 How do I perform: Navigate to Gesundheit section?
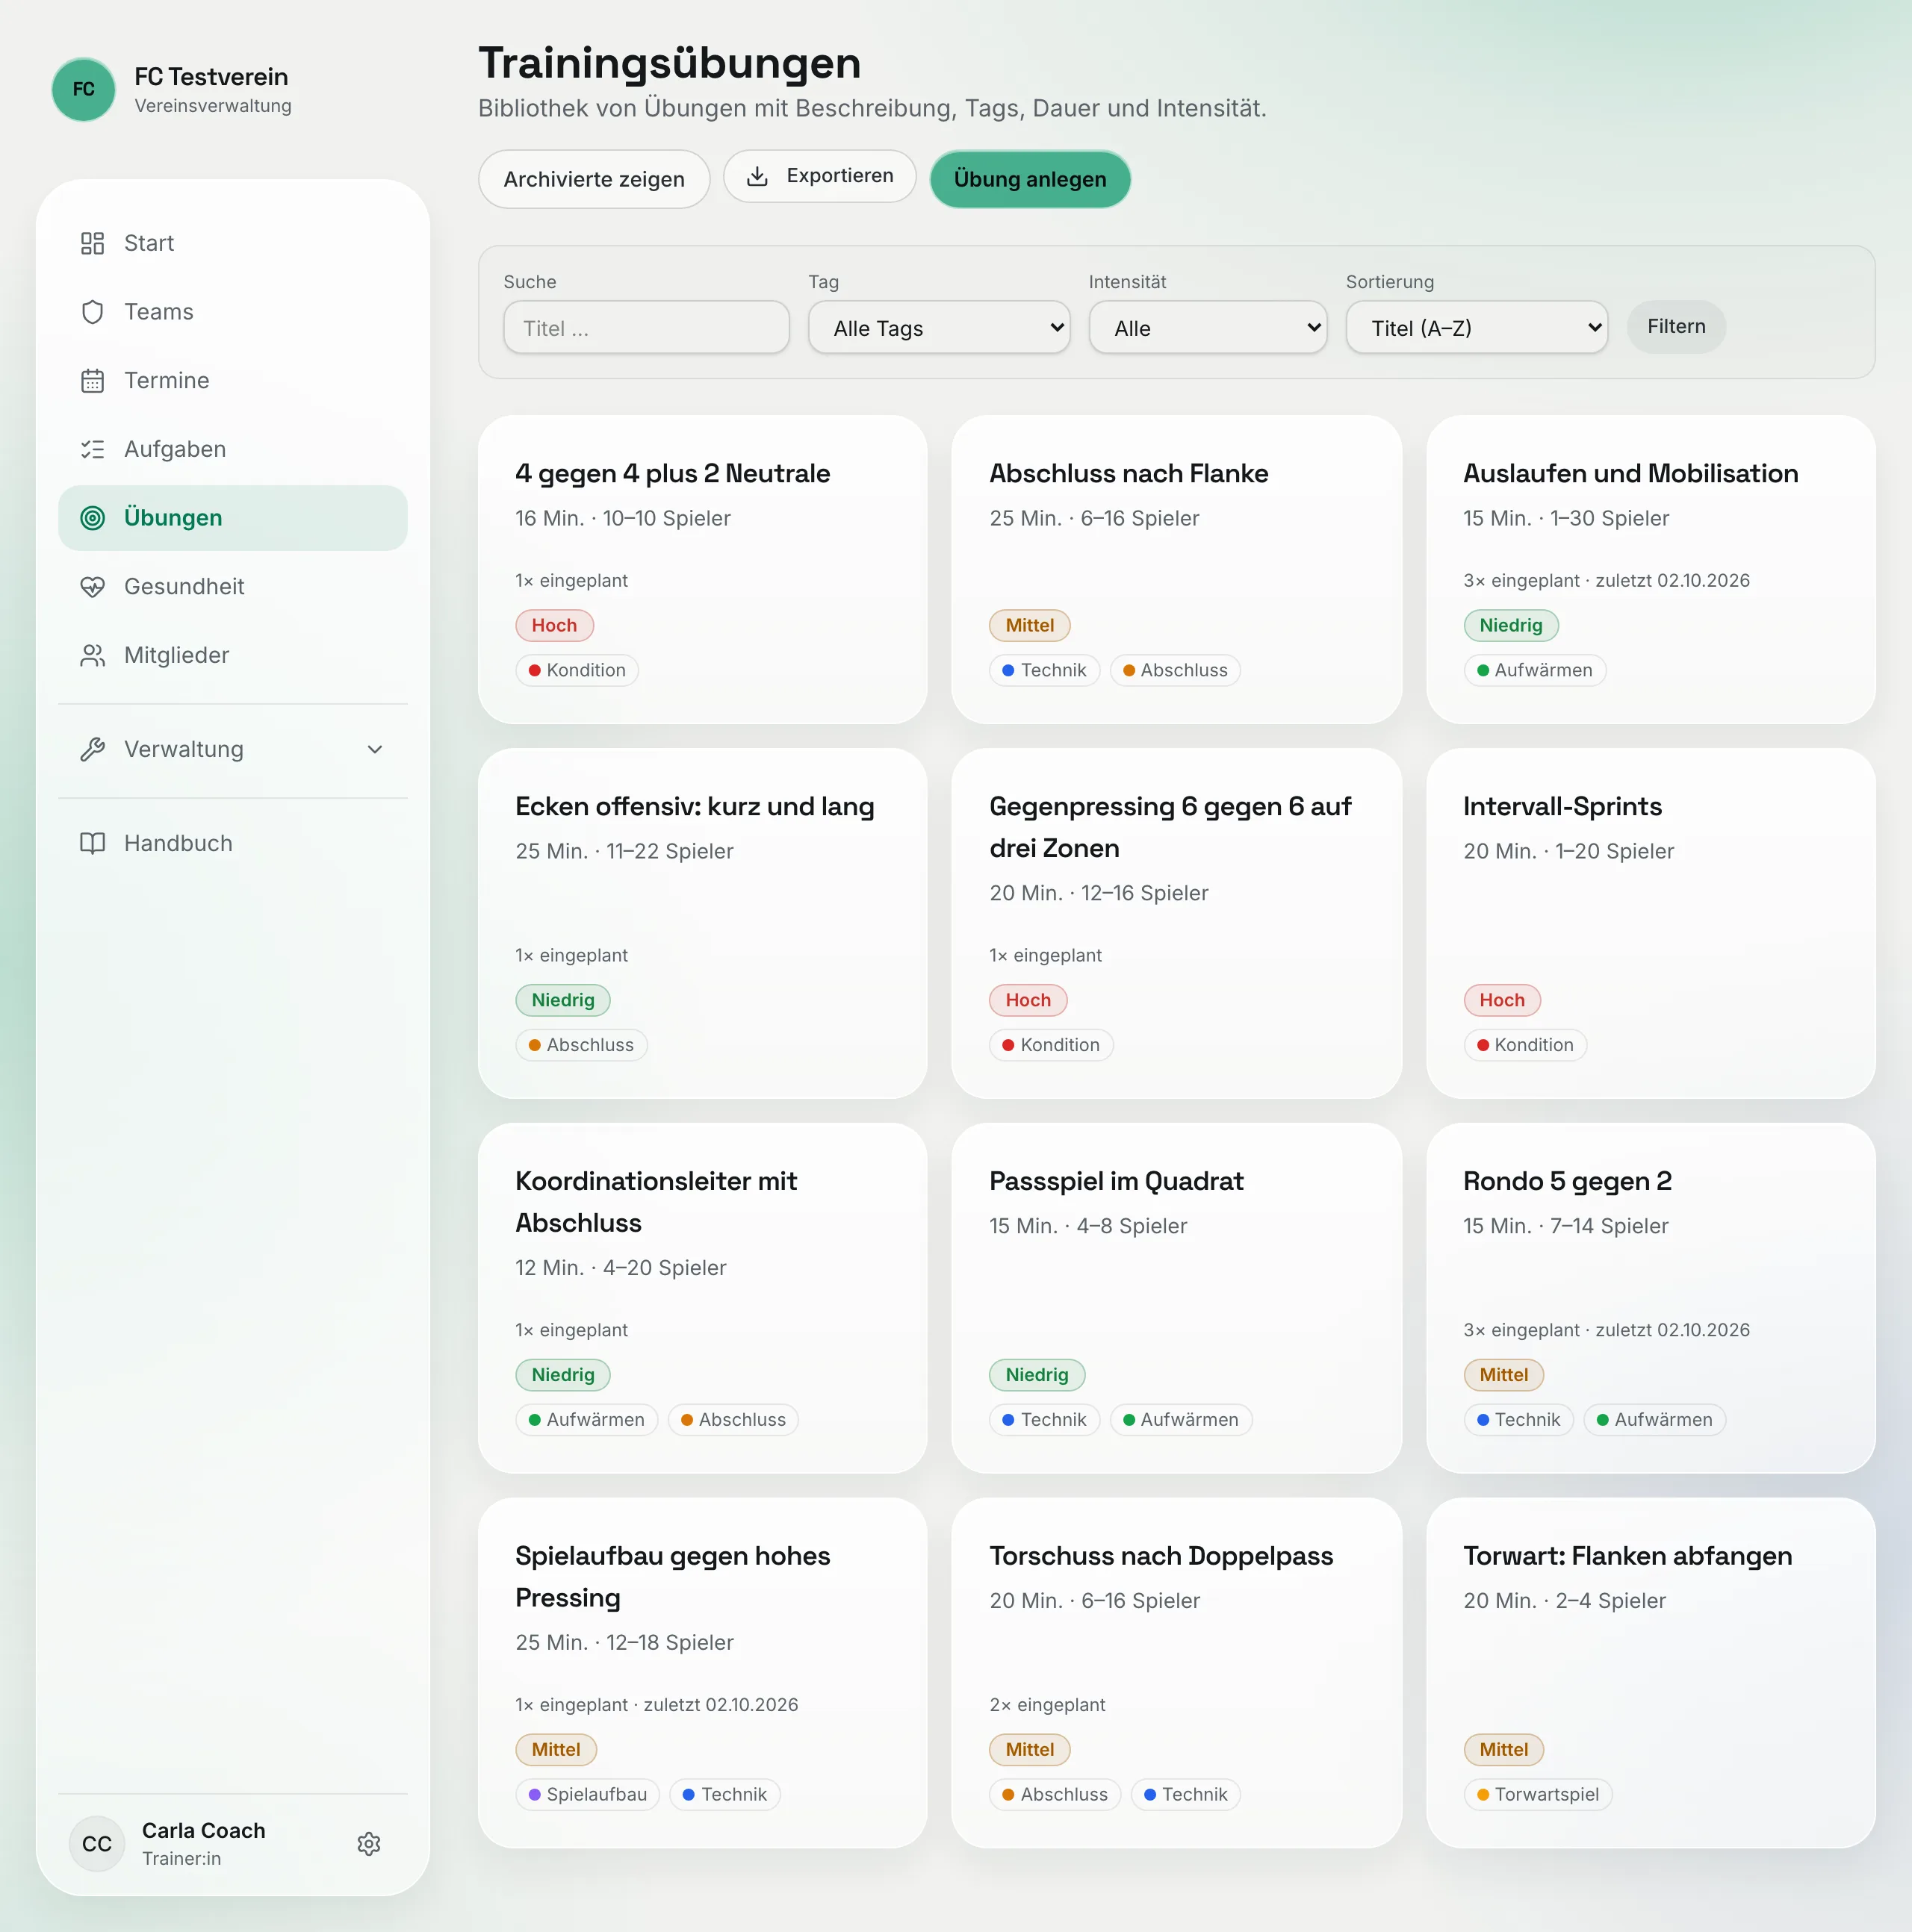(233, 587)
